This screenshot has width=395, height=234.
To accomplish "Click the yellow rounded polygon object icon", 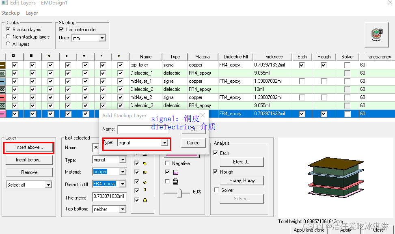I will pos(145,163).
